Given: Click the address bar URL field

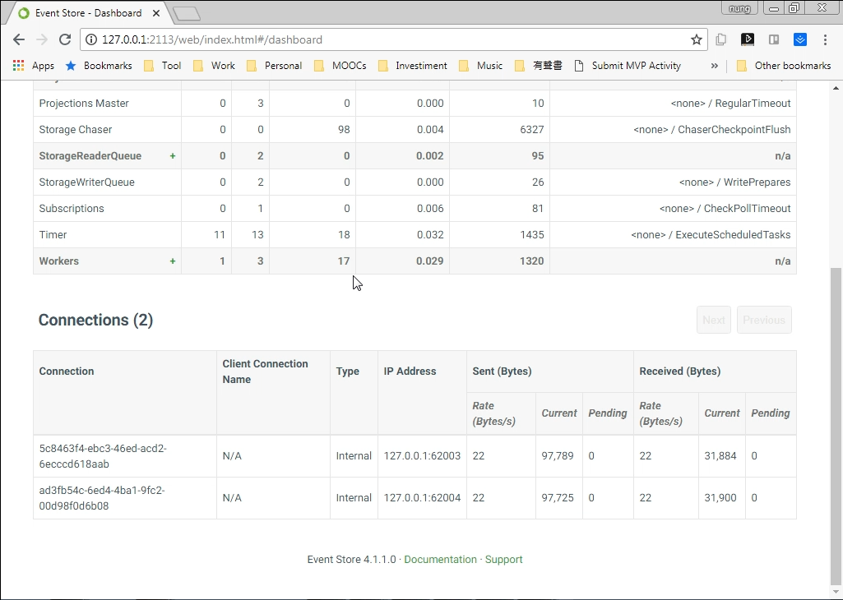Looking at the screenshot, I should pyautogui.click(x=392, y=39).
